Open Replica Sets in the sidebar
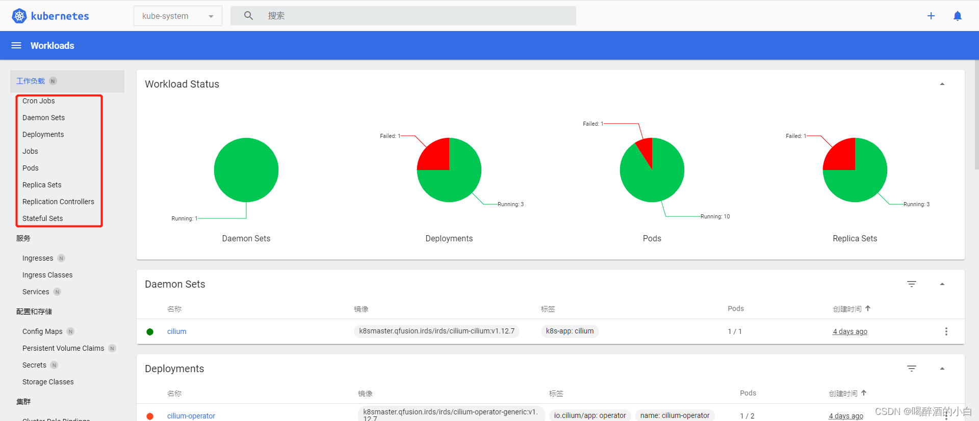The image size is (979, 421). (42, 185)
